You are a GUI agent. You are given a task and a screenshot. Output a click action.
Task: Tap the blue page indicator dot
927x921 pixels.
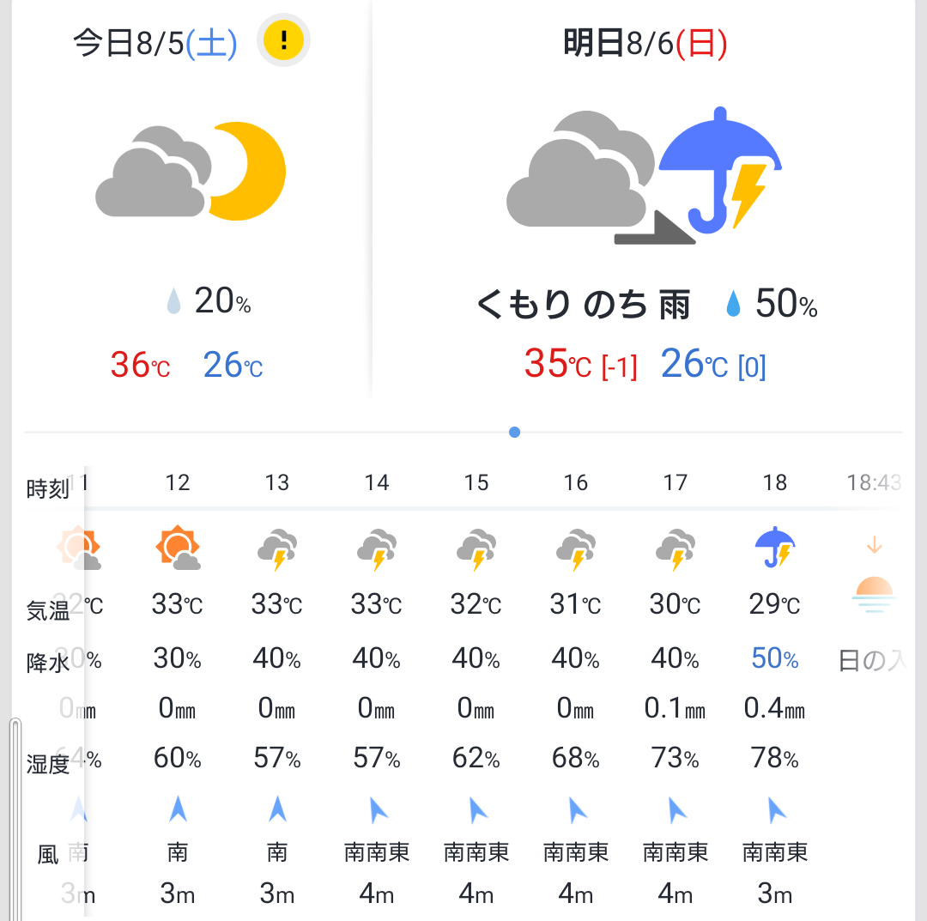tap(514, 432)
